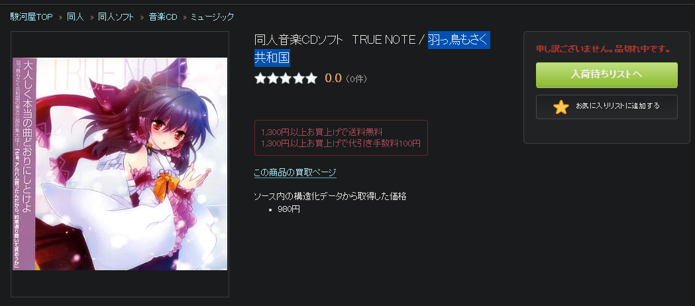Select the fifth rating star
The image size is (695, 306).
click(311, 79)
